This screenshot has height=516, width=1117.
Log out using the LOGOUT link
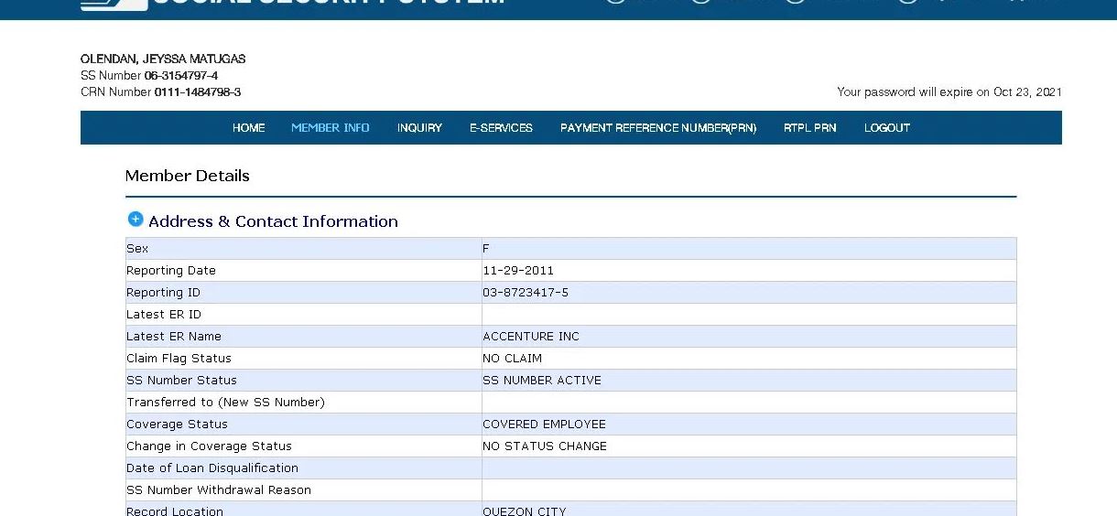click(886, 128)
